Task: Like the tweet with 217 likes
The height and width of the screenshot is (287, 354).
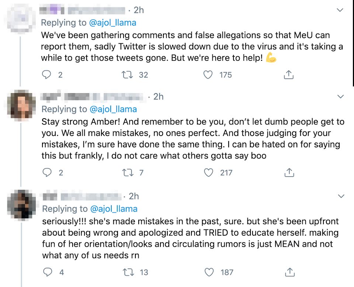Action: 209,172
